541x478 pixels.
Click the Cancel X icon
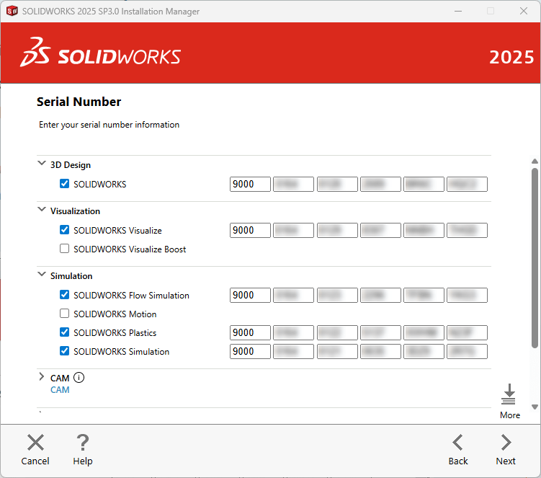click(x=35, y=443)
